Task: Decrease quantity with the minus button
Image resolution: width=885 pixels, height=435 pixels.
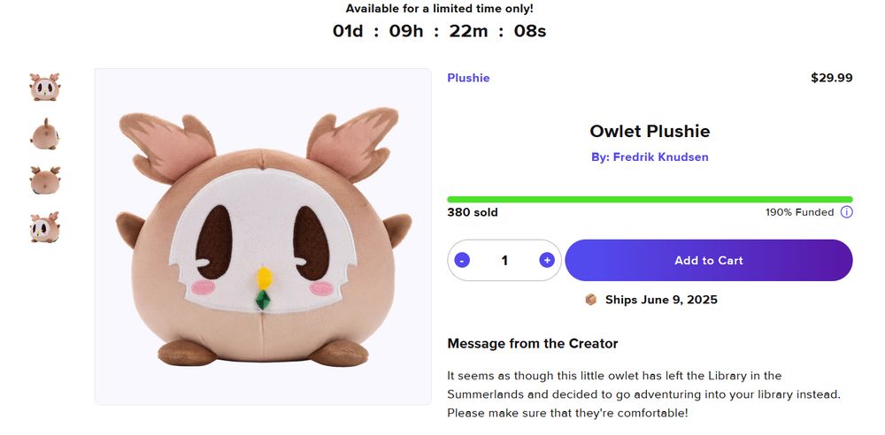Action: click(462, 260)
